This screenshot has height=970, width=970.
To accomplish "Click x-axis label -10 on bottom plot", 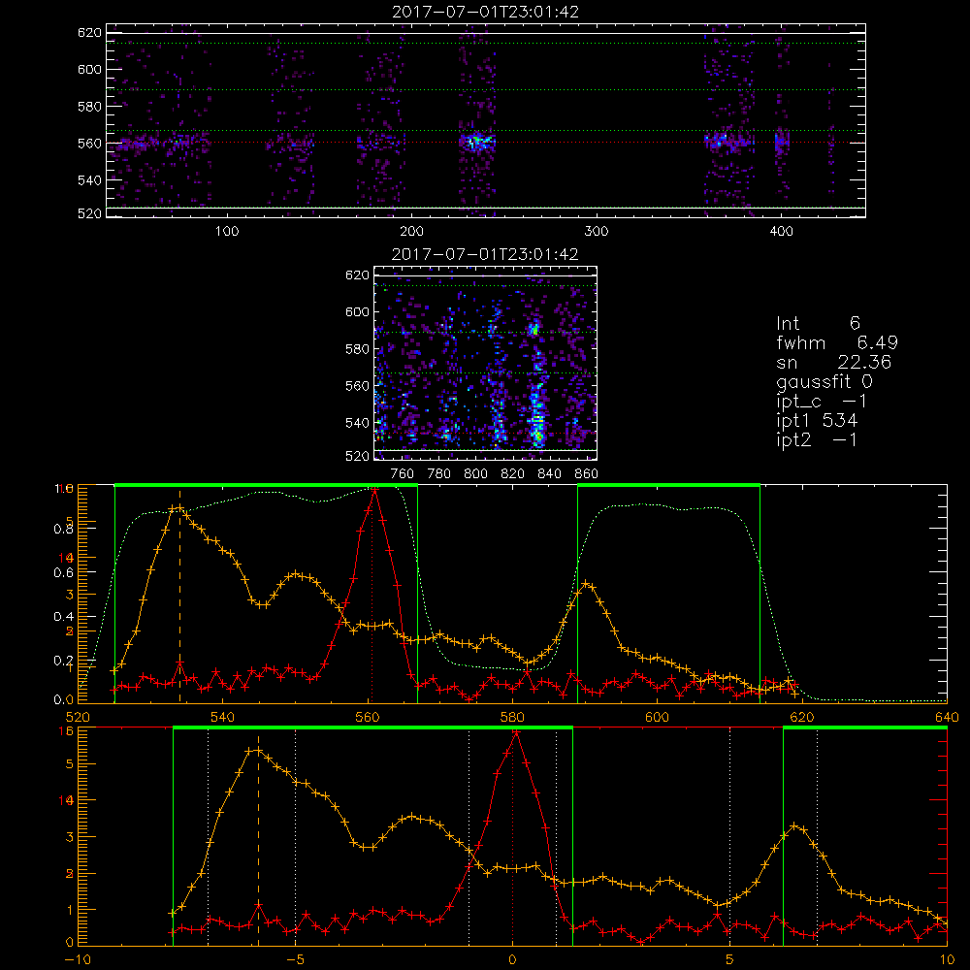I will pos(78,960).
